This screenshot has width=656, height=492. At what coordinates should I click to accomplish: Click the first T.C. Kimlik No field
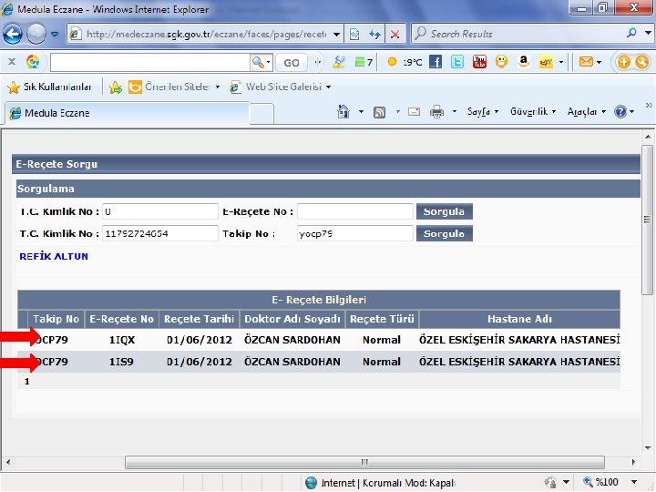point(160,211)
